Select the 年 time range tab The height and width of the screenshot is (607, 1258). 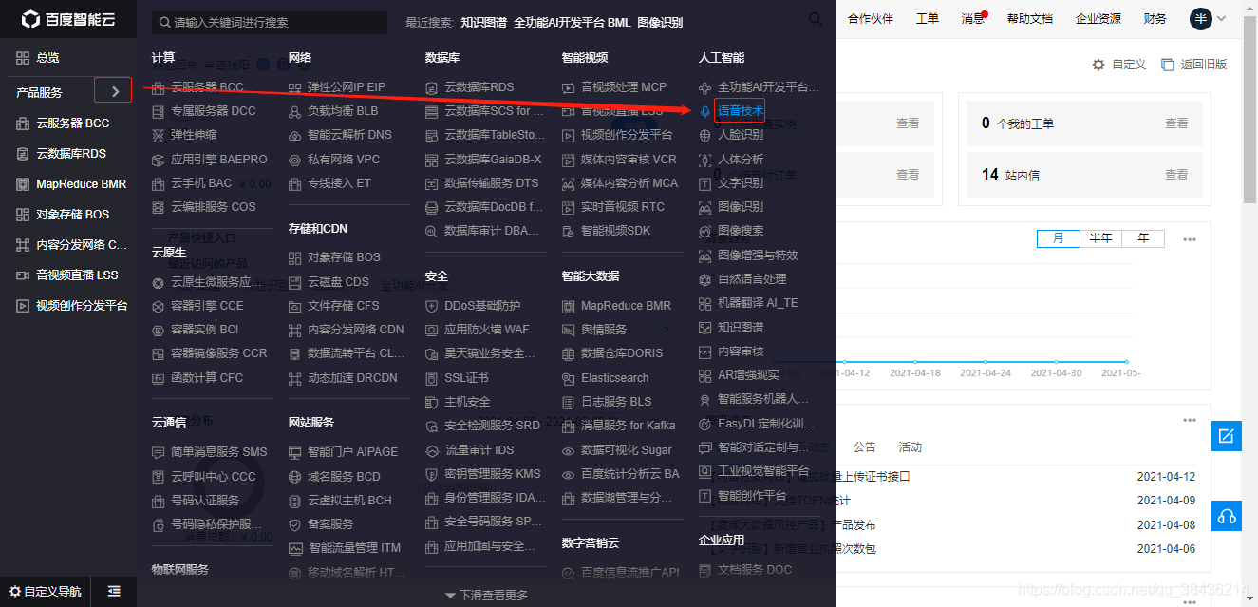pos(1143,238)
